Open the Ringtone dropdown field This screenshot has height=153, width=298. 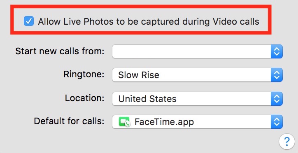[197, 75]
